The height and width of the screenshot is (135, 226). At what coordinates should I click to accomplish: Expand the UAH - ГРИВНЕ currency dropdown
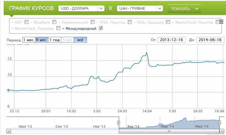pos(140,8)
